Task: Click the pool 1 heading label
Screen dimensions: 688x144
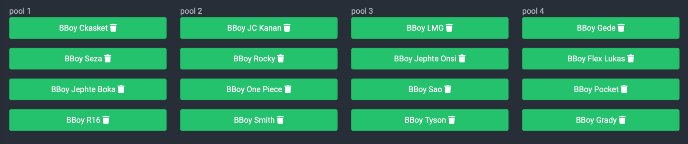Action: 20,11
